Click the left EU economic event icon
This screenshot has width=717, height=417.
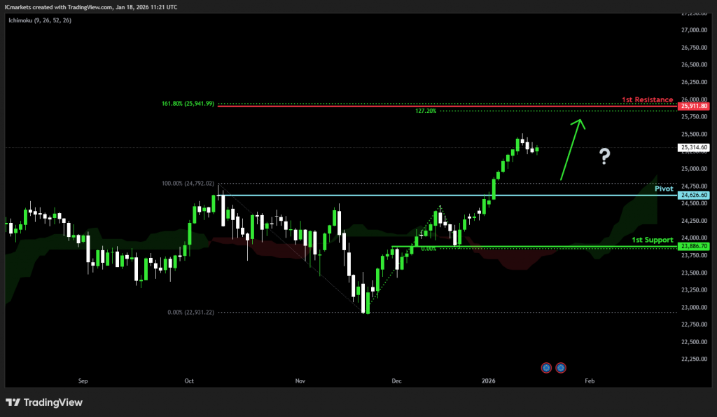click(x=547, y=367)
